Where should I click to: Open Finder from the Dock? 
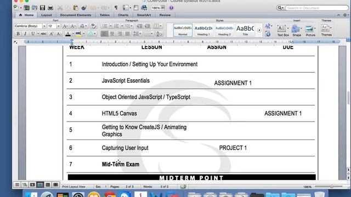click(31, 195)
